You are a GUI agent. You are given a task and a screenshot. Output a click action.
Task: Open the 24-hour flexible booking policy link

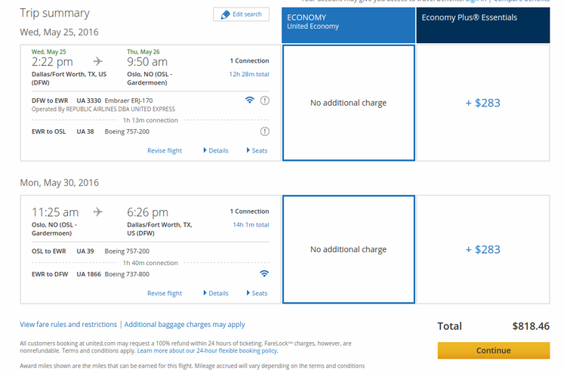tap(208, 350)
